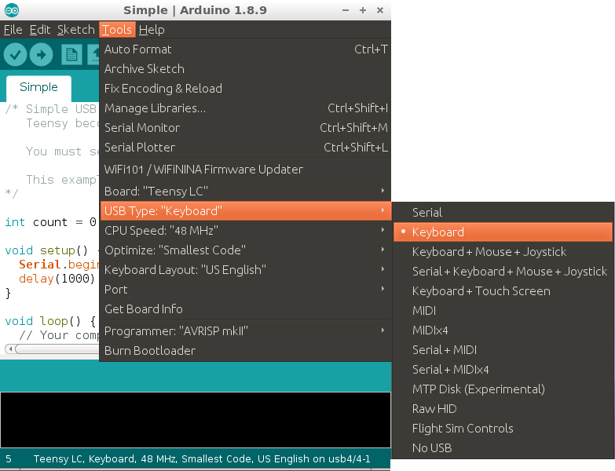The width and height of the screenshot is (615, 471).
Task: Expand Keyboard Layout: "US English" submenu
Action: 246,269
